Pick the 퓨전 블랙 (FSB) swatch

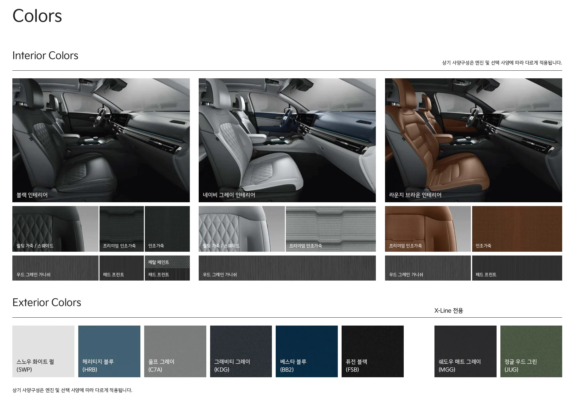pos(373,351)
